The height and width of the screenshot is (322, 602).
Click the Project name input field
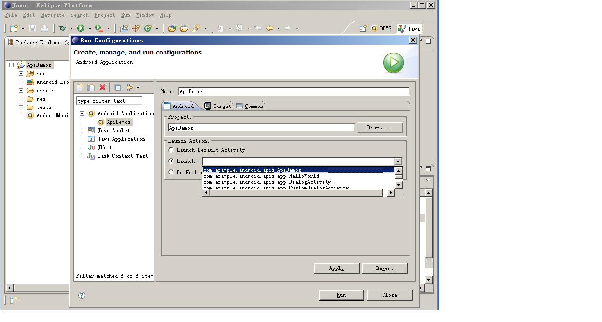tap(261, 128)
